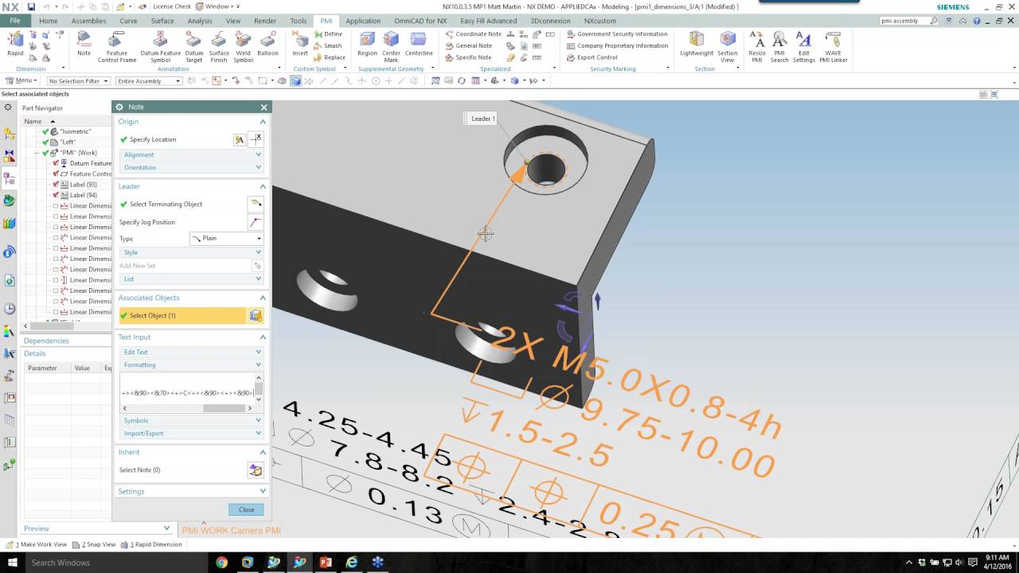Click Export Control option
Viewport: 1019px width, 573px height.
[592, 57]
